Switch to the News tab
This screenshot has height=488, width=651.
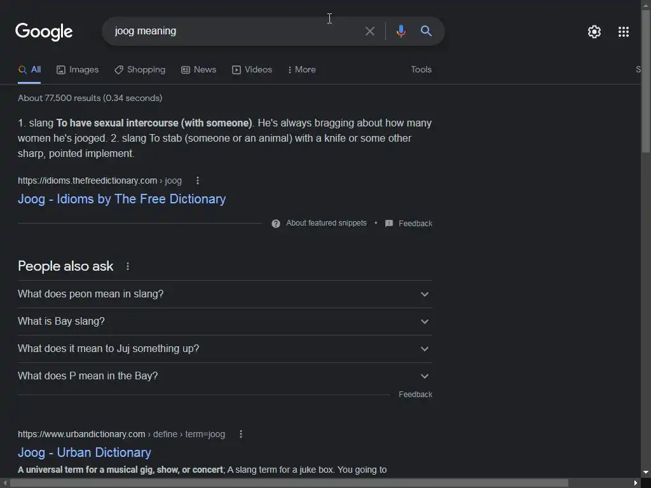coord(198,70)
